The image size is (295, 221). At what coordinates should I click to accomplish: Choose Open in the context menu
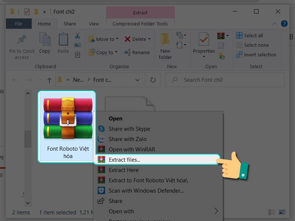pos(158,119)
